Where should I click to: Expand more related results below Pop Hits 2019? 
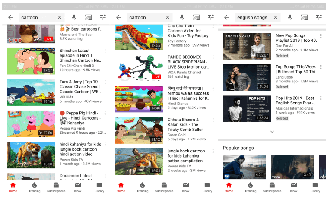coord(272,132)
